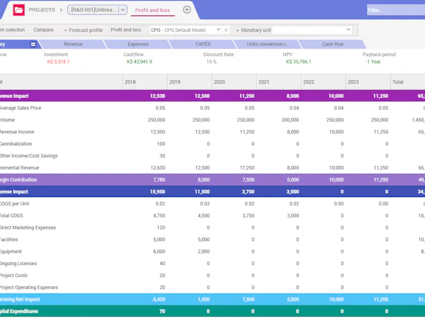Click the Total column header
This screenshot has width=425, height=319.
pos(408,82)
